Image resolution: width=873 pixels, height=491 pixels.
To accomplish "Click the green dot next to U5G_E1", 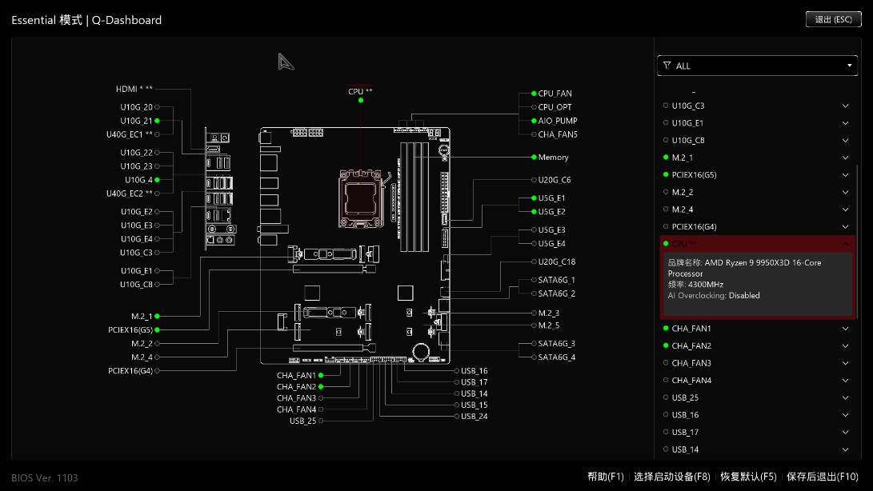I will coord(534,198).
